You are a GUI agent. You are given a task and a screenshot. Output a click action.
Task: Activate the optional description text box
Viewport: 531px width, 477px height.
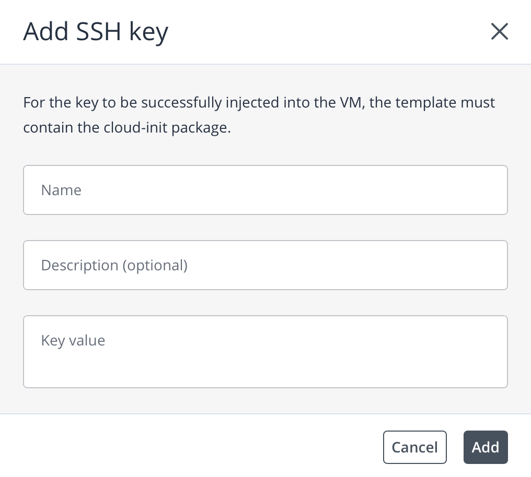[265, 265]
